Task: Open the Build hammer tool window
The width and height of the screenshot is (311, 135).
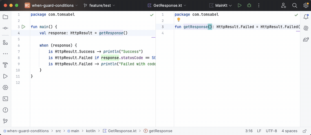Action: [x=5, y=65]
